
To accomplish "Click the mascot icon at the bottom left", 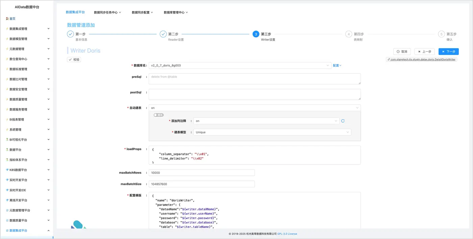I will [78, 225].
